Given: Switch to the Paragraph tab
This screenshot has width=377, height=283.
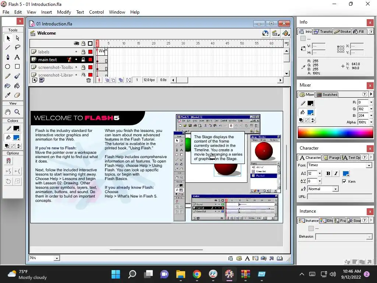Looking at the screenshot, I should pos(332,158).
